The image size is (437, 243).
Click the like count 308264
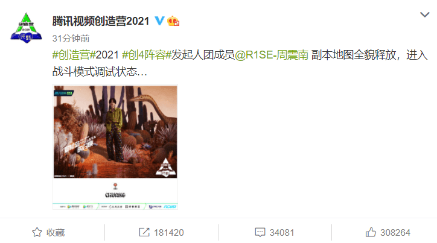point(395,232)
